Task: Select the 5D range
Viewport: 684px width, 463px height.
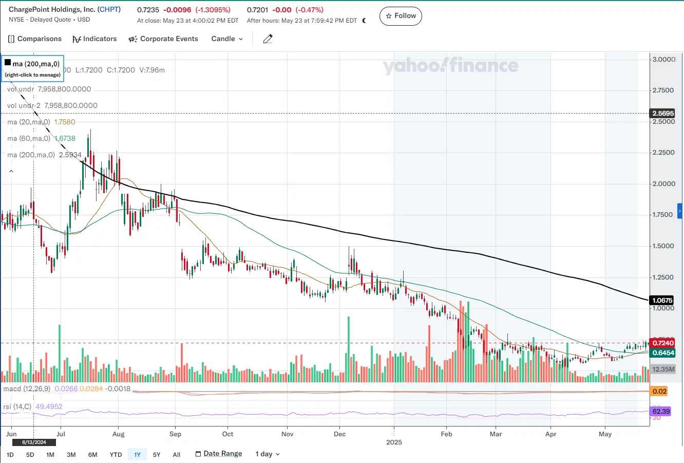Action: [x=30, y=454]
